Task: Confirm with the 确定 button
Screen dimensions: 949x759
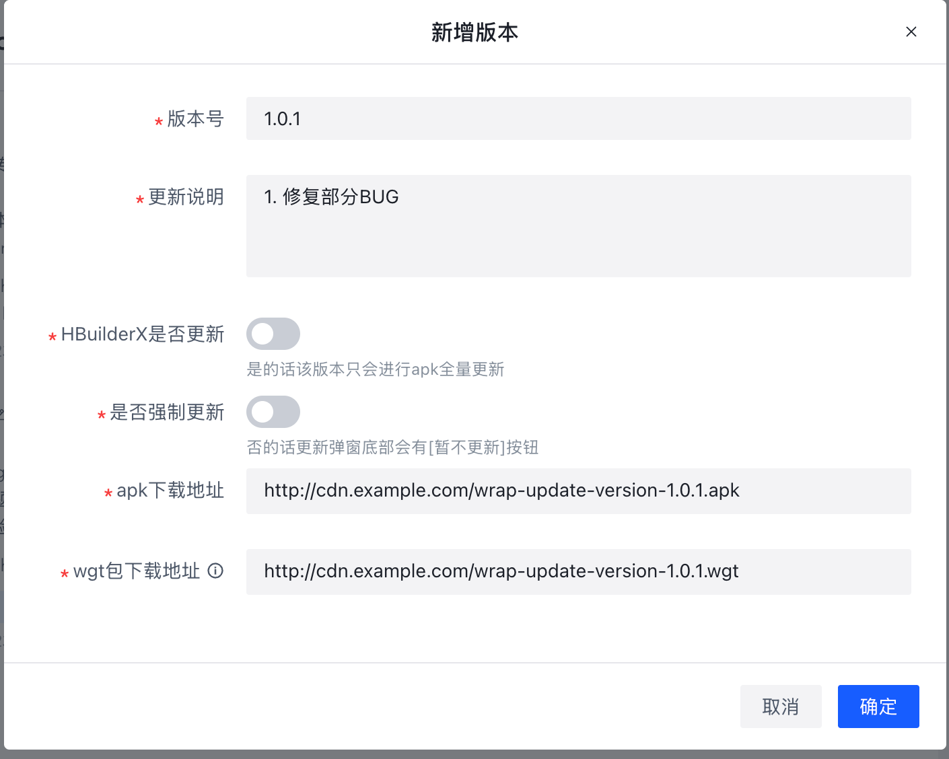Action: (878, 707)
